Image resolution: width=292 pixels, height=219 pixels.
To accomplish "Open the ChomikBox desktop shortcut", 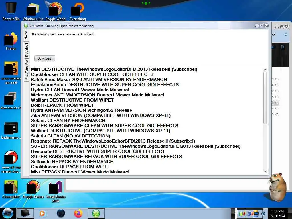I will click(11, 189).
